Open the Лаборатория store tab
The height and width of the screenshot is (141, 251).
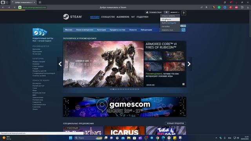146,30
